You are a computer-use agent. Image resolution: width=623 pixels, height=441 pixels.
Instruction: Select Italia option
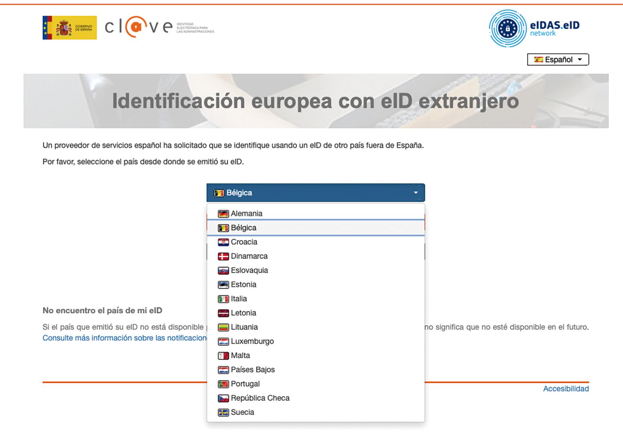(316, 299)
